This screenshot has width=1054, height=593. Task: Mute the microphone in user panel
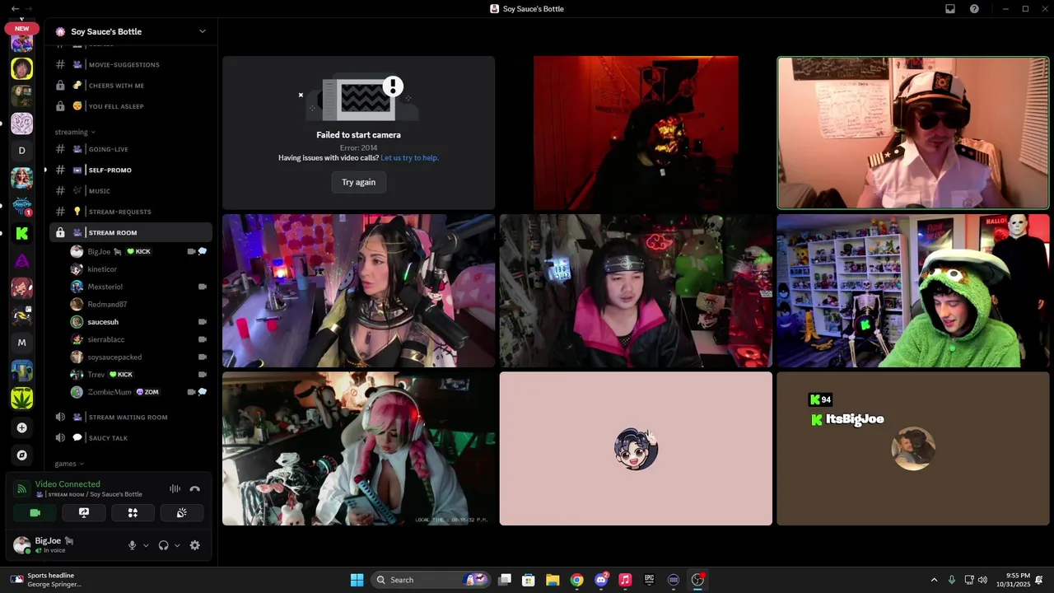click(x=132, y=545)
